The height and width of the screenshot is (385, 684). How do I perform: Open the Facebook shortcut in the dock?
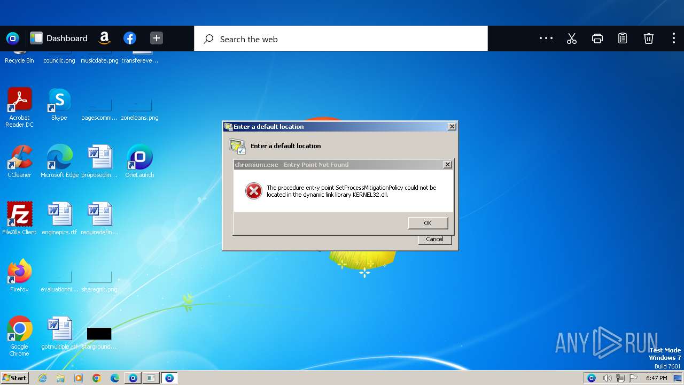pos(130,38)
